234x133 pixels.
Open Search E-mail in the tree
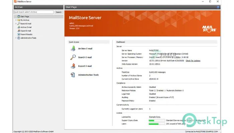click(x=26, y=24)
